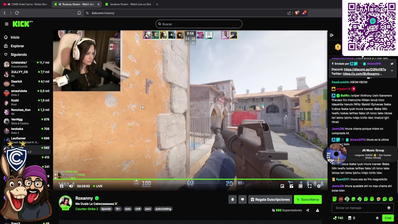Collapse the chat panel
This screenshot has height=224, width=398.
pyautogui.click(x=331, y=35)
